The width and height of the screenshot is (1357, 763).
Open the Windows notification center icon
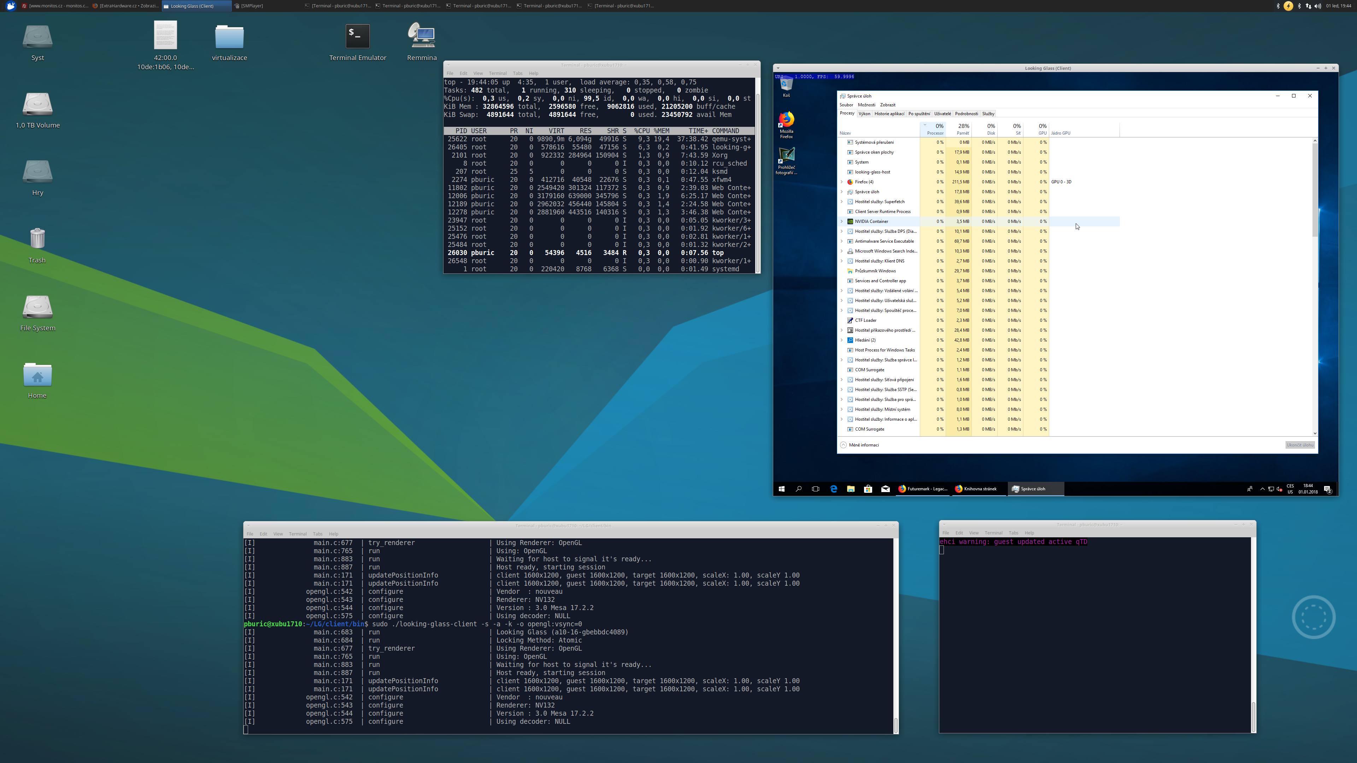tap(1328, 489)
